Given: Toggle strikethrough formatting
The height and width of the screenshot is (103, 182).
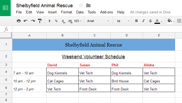Looking at the screenshot, I should click(150, 21).
